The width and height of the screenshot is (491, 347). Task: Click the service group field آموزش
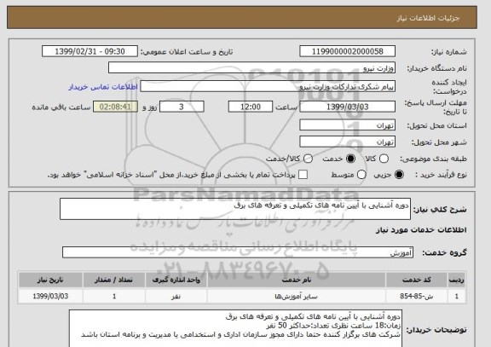click(238, 252)
